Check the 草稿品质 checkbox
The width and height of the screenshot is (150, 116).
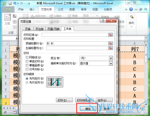point(27,66)
